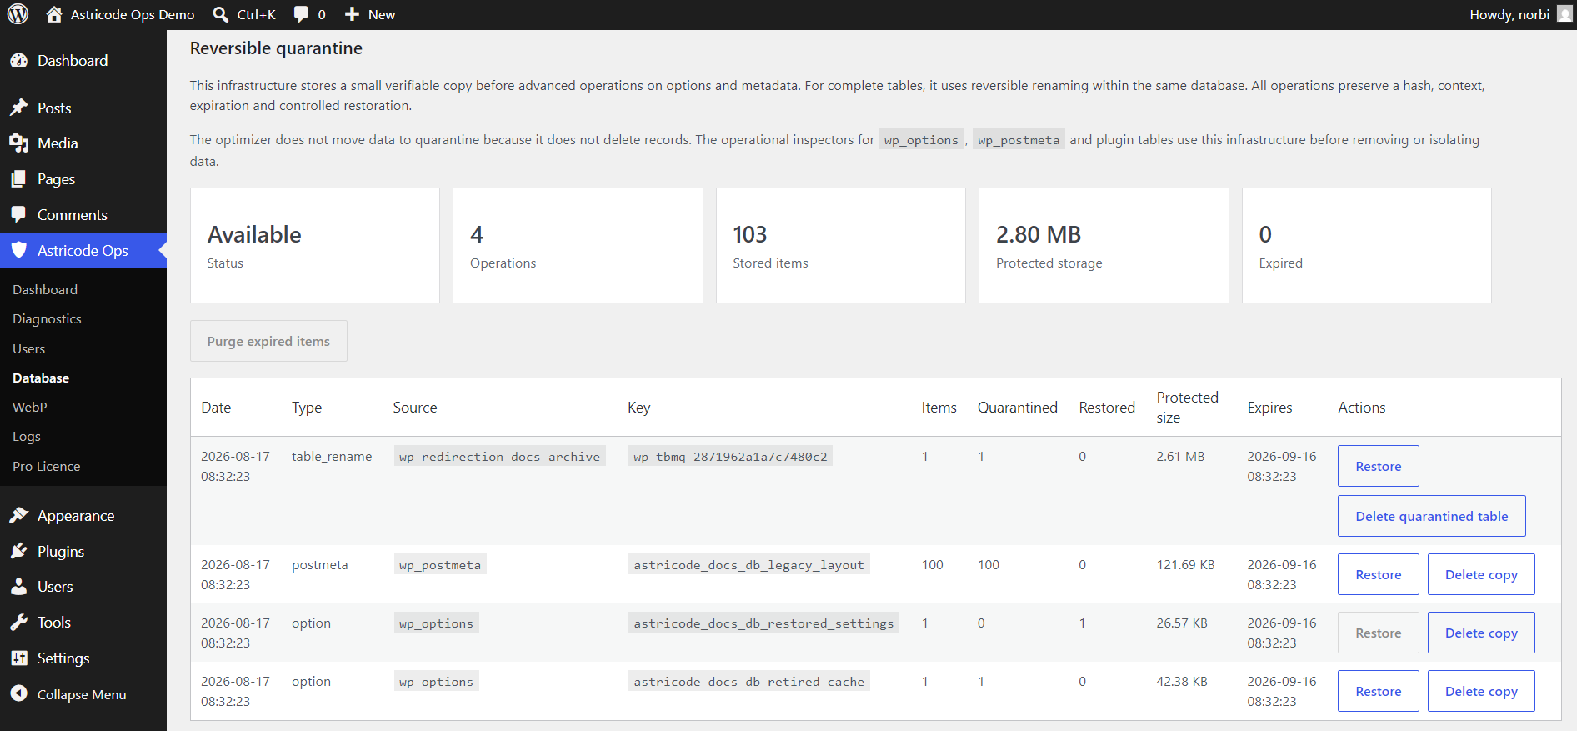Click the 0 Expired card
1577x731 pixels.
[x=1366, y=245]
